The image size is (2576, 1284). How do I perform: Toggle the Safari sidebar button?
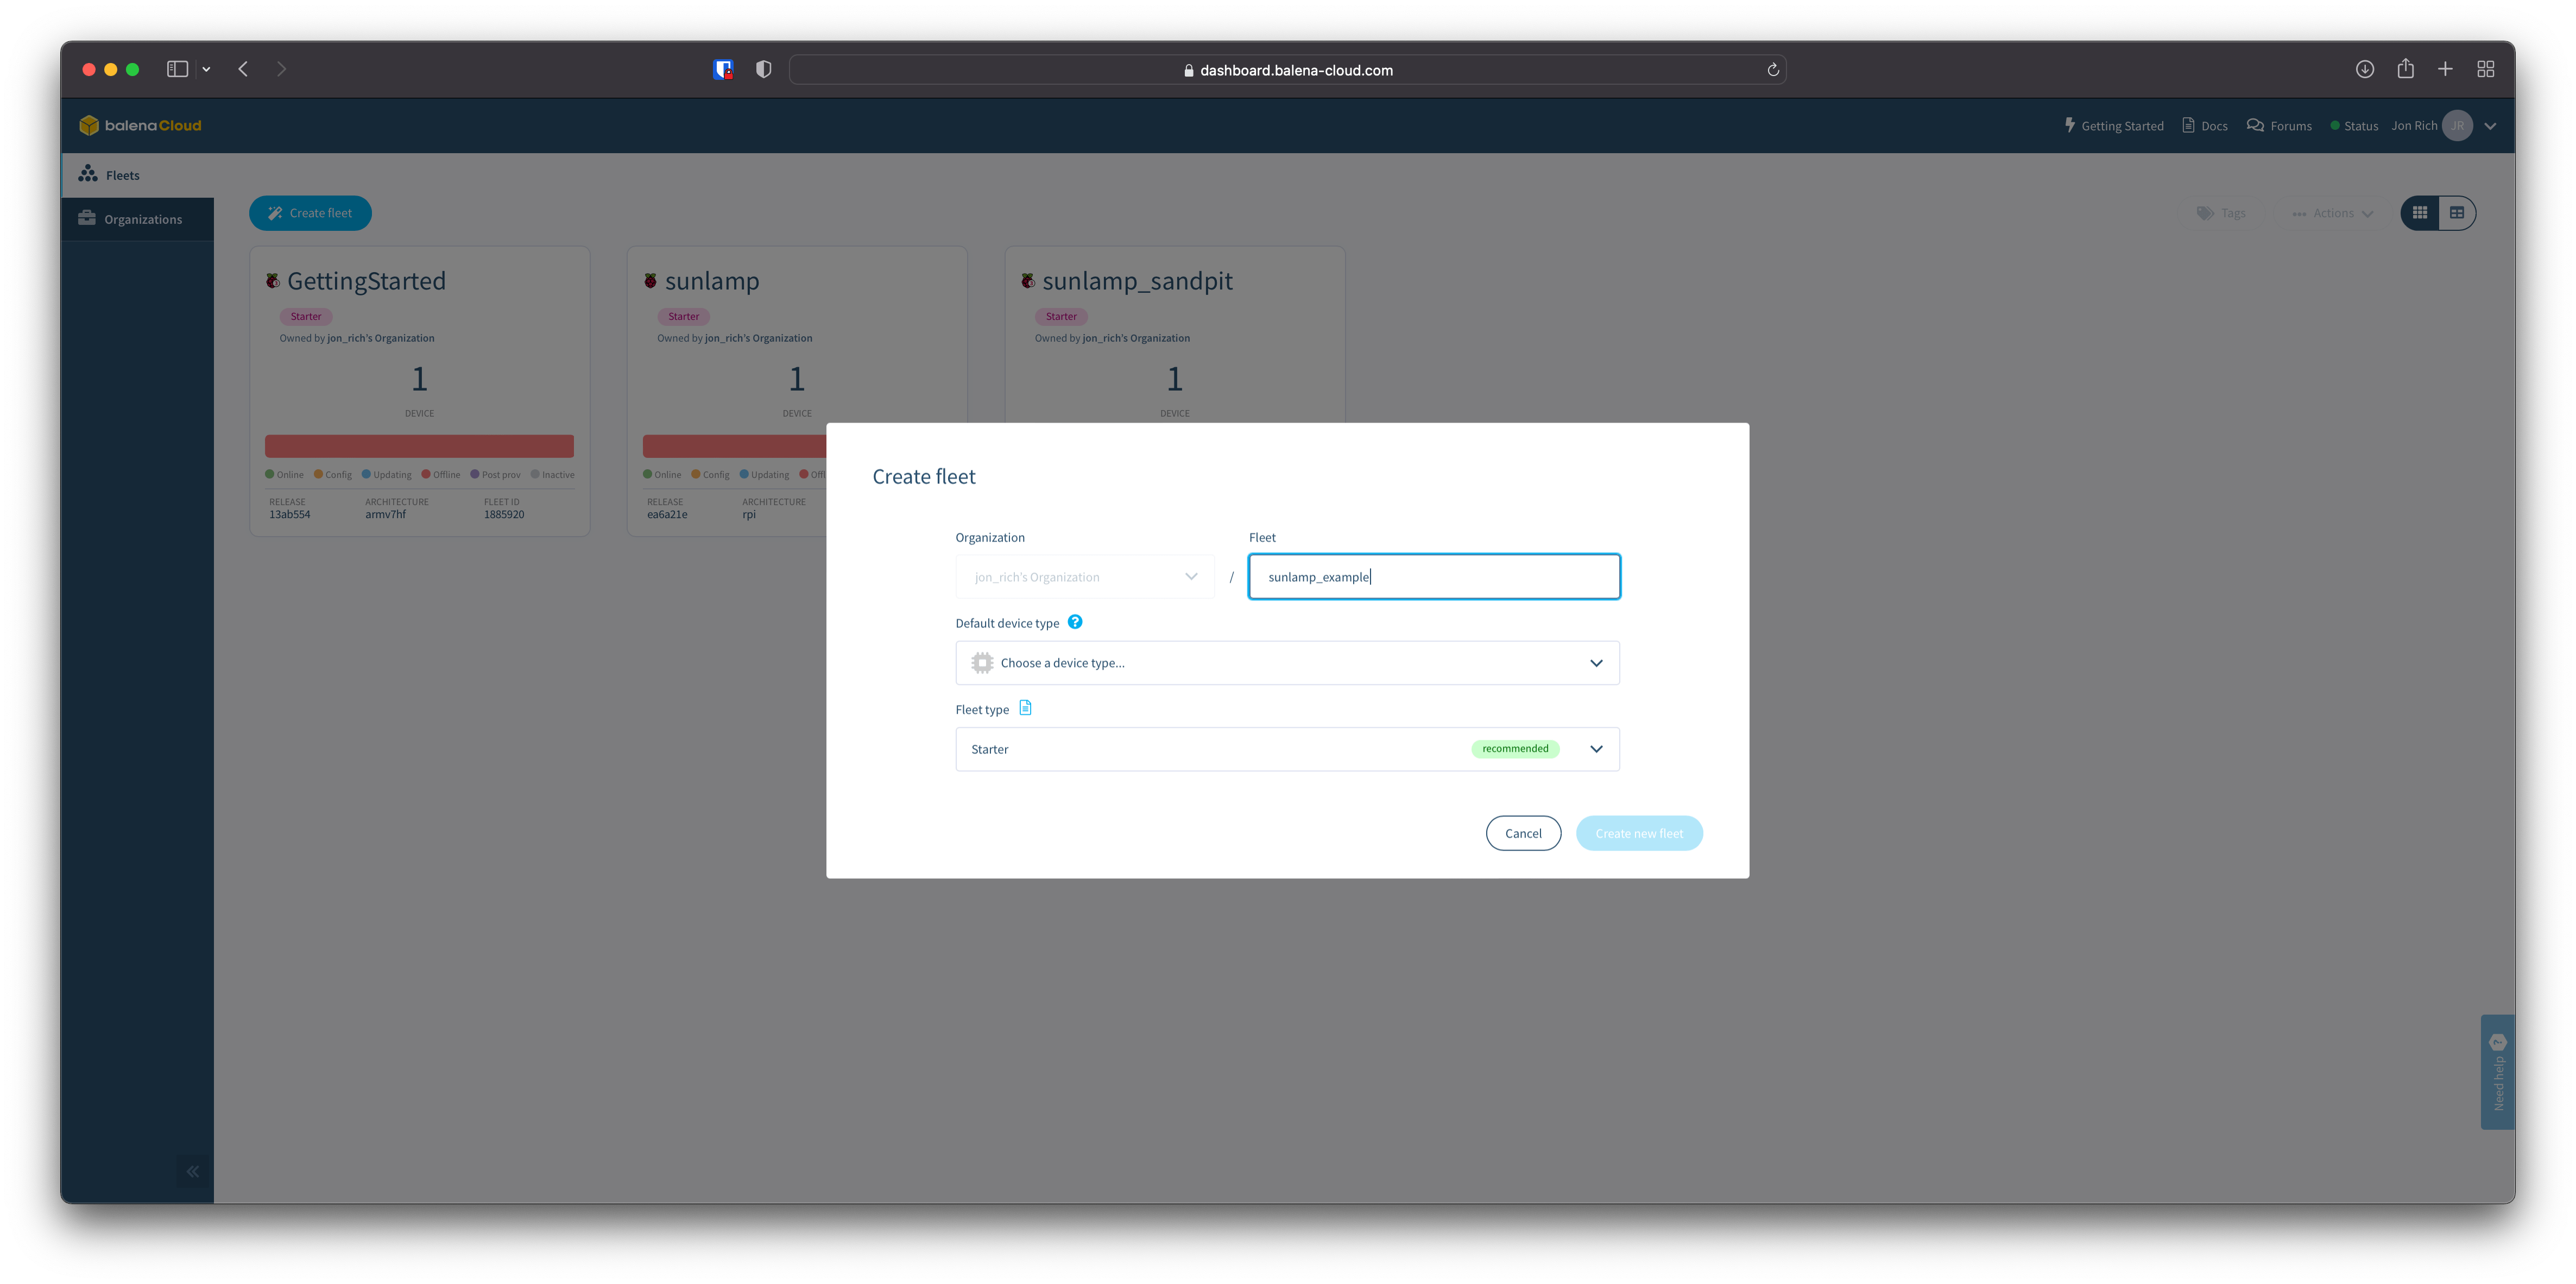coord(177,68)
